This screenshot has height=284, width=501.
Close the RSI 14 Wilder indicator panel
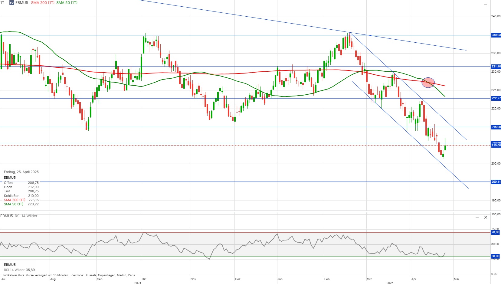tap(486, 217)
